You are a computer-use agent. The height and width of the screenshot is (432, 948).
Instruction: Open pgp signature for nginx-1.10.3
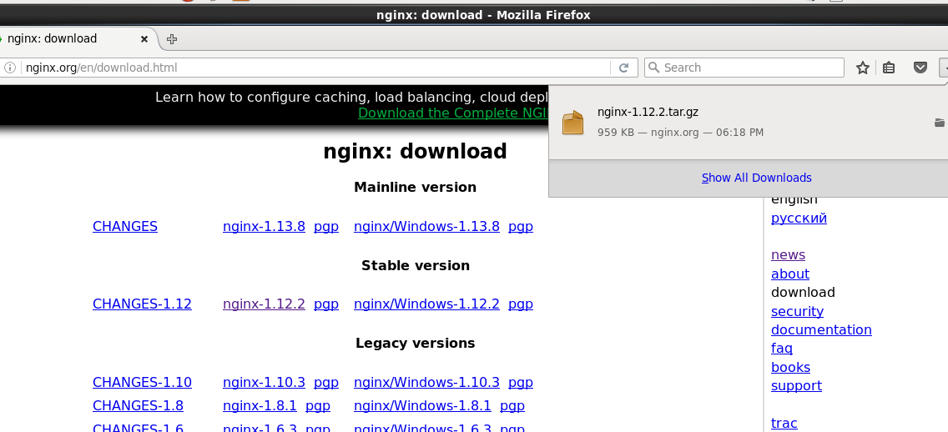325,383
